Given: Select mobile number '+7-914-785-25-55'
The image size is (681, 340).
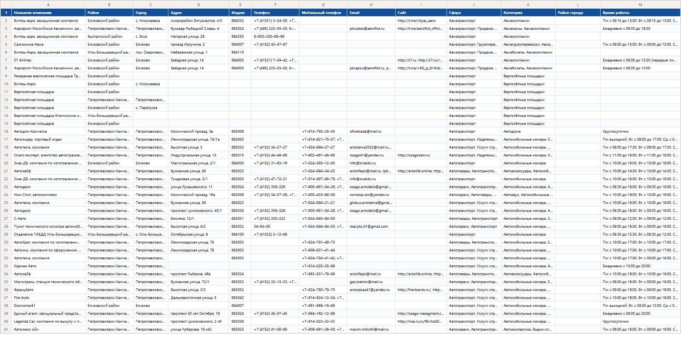Looking at the screenshot, I should tap(323, 132).
